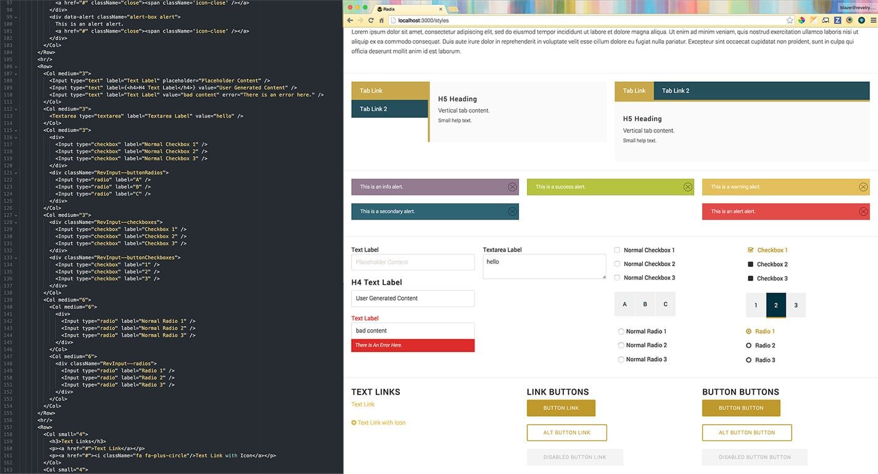Toggle button checkbox 3
Image resolution: width=878 pixels, height=474 pixels.
796,305
